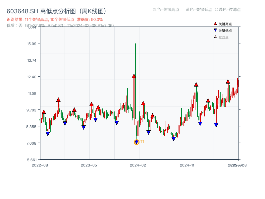Click the tallest green candle reaching 15.09
265x199 pixels.
(135, 81)
